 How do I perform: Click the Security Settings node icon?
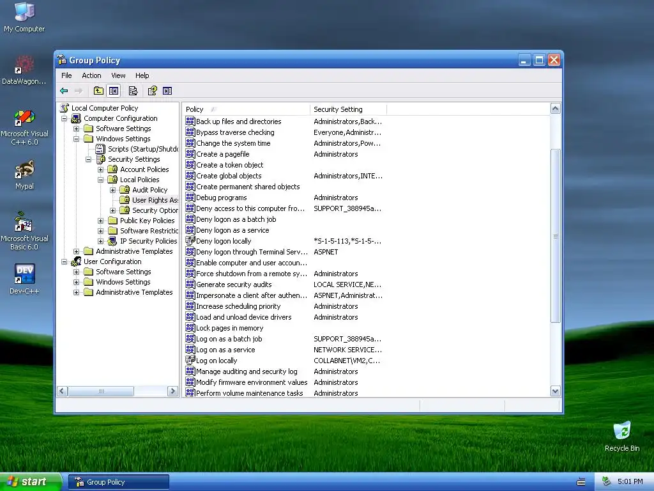pos(100,159)
